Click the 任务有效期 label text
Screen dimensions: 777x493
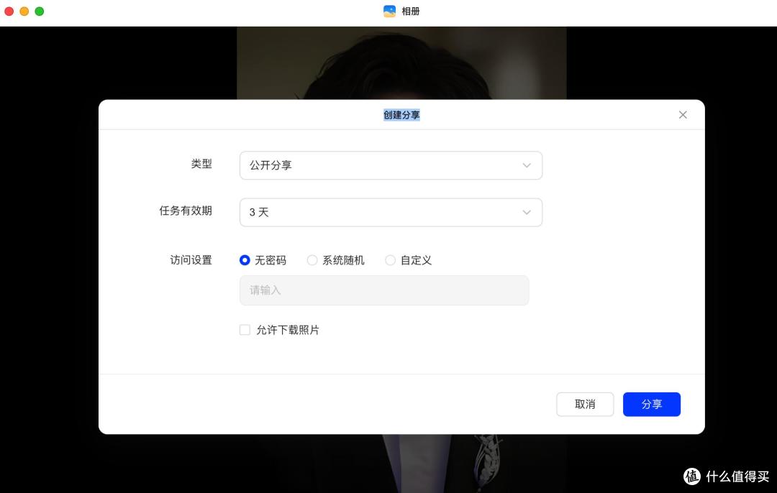click(186, 211)
